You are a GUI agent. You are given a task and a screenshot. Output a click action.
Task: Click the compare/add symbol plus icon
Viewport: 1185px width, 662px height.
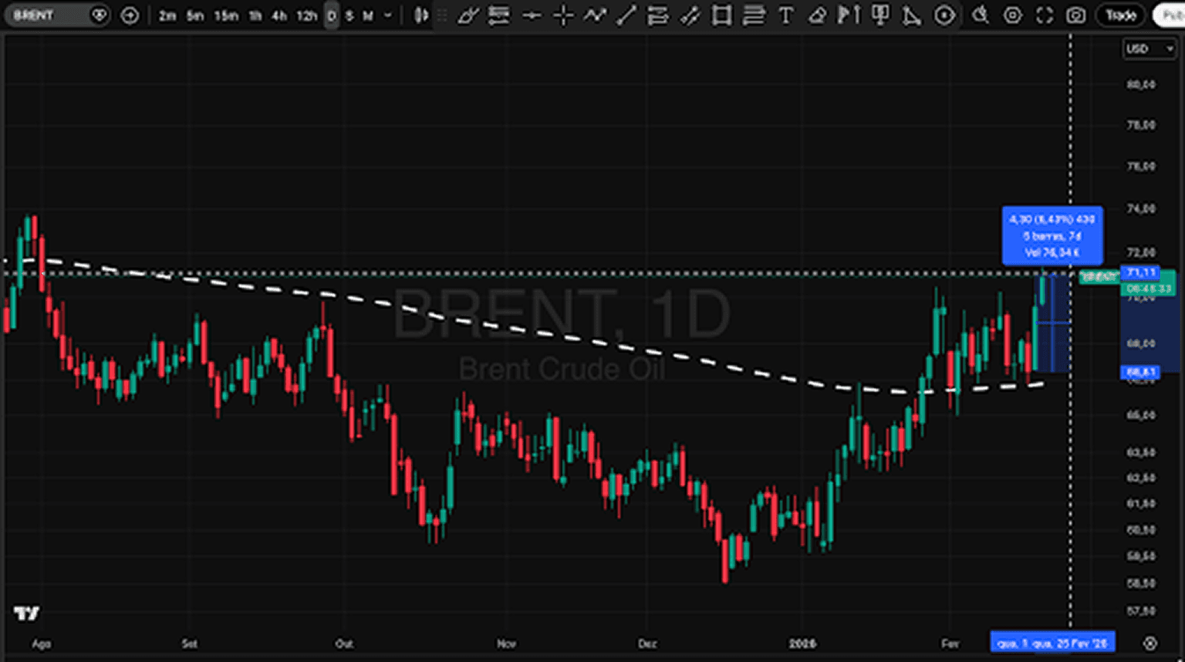click(x=130, y=15)
